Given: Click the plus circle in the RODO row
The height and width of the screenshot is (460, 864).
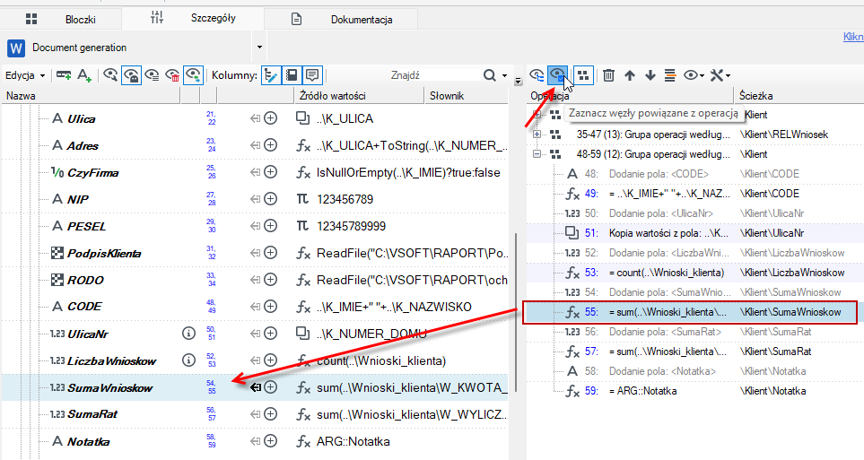Looking at the screenshot, I should (x=271, y=280).
